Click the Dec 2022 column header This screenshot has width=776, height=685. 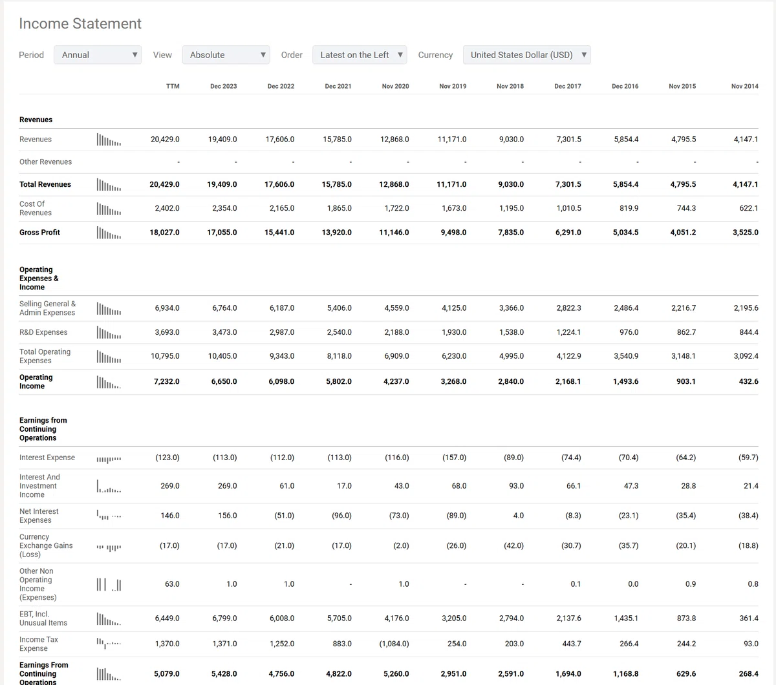(x=281, y=86)
